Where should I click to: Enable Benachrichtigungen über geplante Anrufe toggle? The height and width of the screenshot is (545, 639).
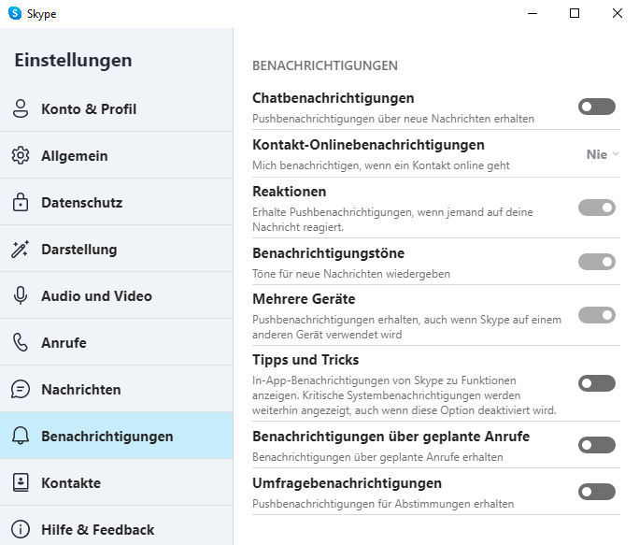[597, 445]
